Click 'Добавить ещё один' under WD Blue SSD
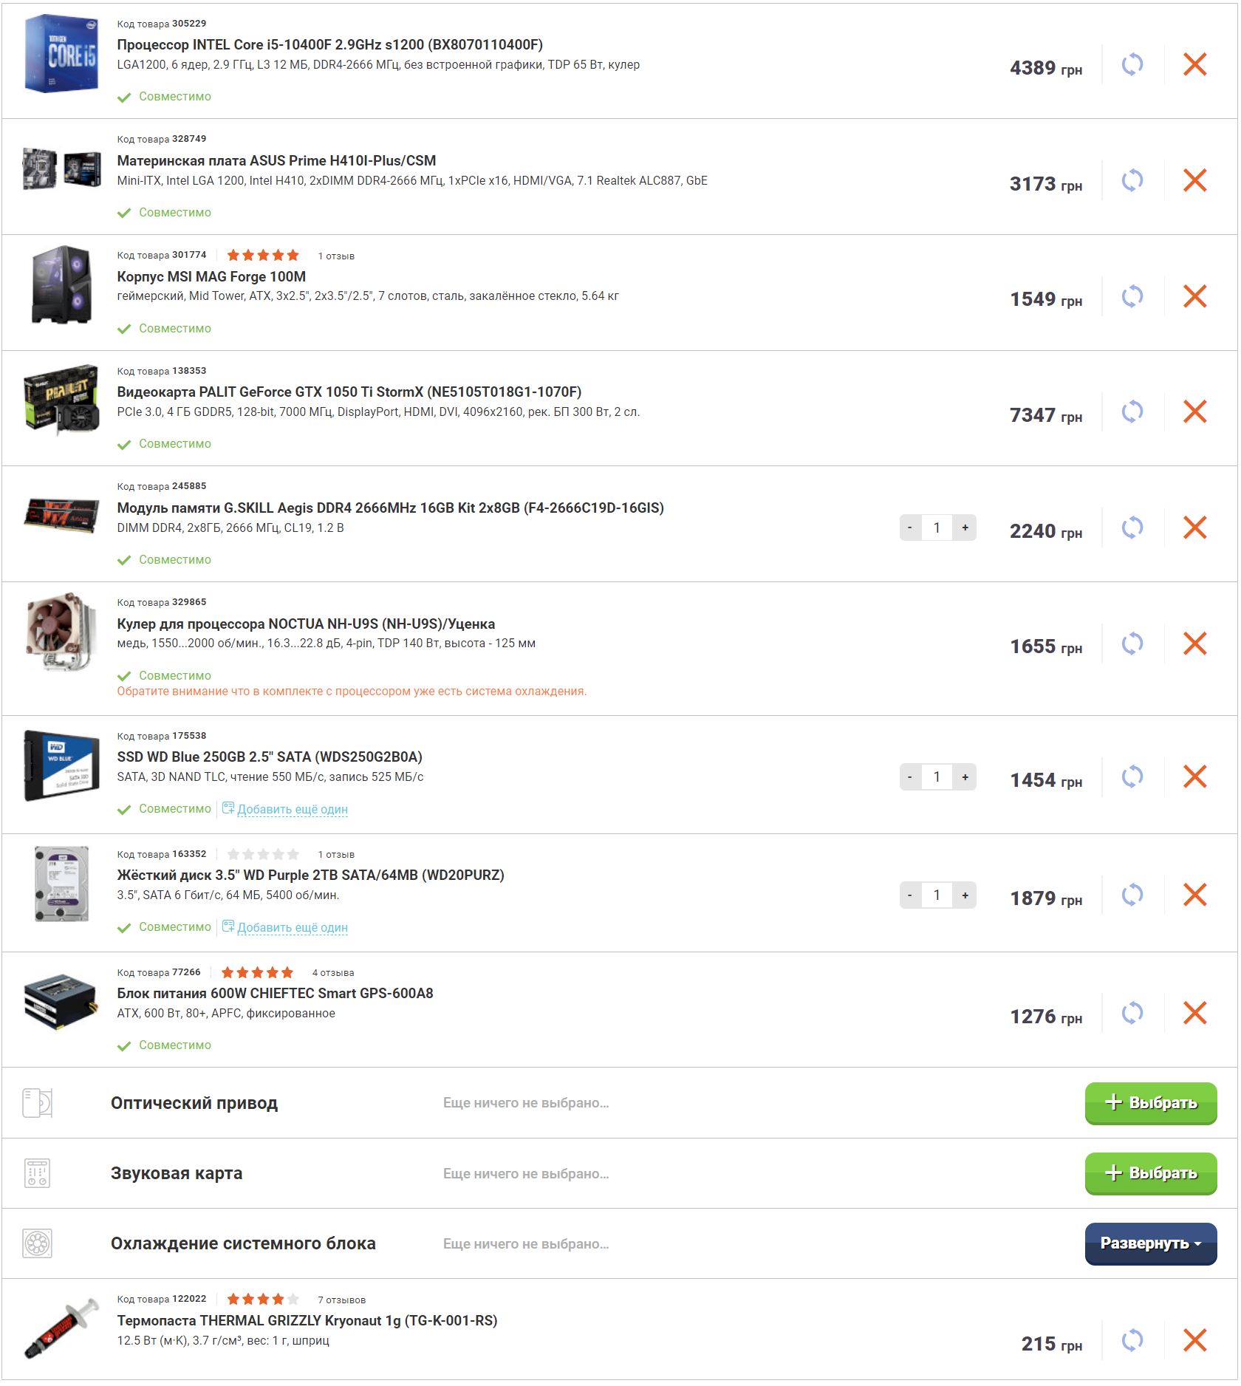 [292, 809]
